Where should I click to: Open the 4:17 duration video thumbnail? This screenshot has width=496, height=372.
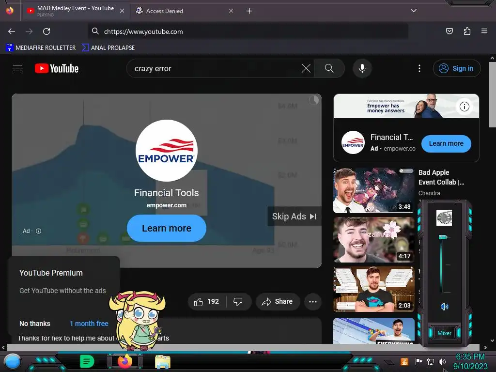[374, 239]
